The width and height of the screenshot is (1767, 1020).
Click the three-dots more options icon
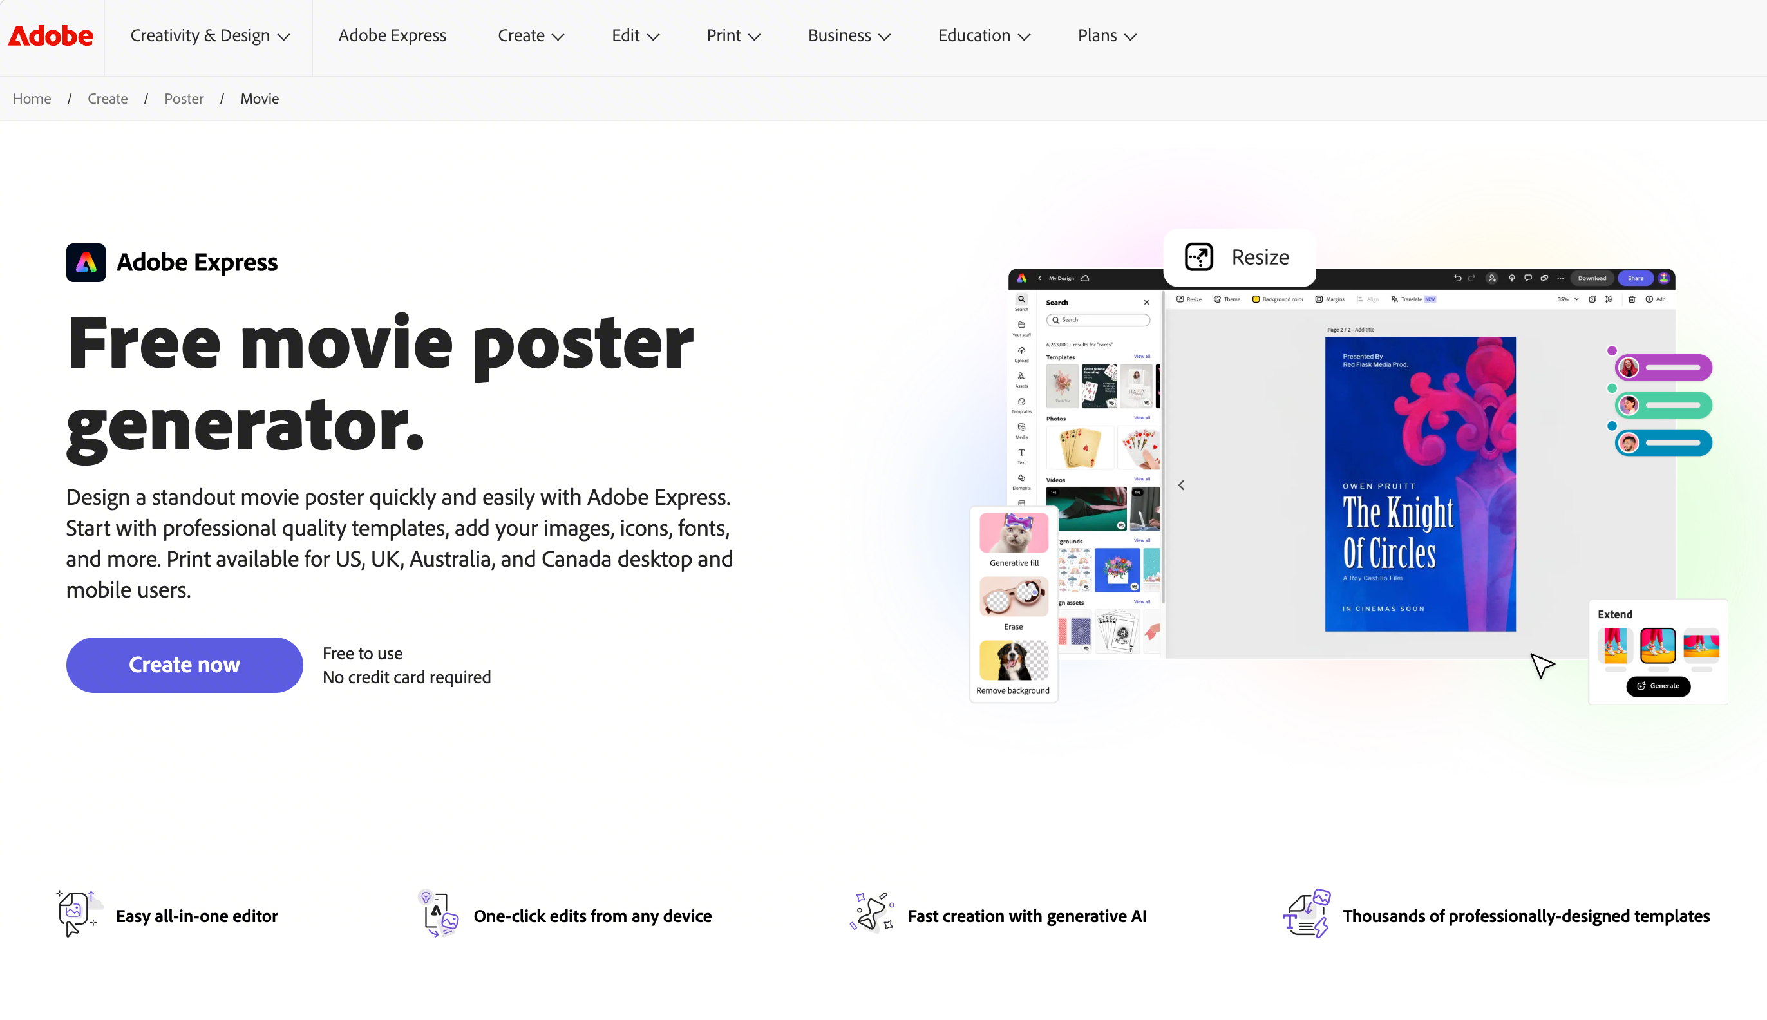(1560, 278)
